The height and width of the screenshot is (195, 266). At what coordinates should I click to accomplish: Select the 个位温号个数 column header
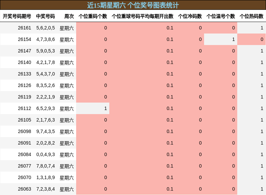tap(221, 16)
